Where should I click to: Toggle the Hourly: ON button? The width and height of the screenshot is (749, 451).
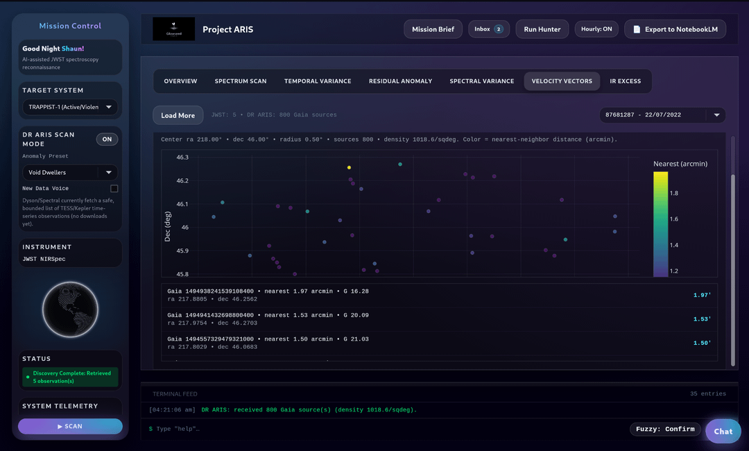click(x=596, y=29)
